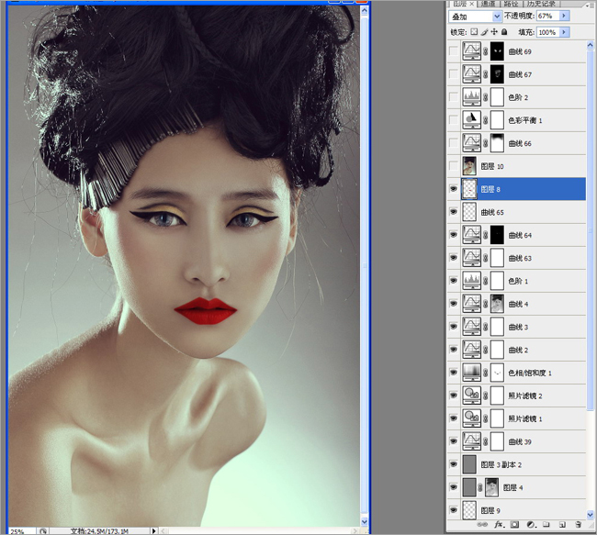597x535 pixels.
Task: Select the 曲线 2 layer by name
Action: click(519, 350)
